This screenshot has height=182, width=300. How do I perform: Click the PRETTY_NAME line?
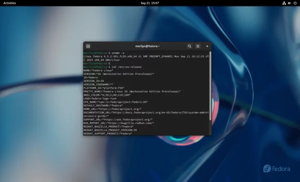(132, 91)
